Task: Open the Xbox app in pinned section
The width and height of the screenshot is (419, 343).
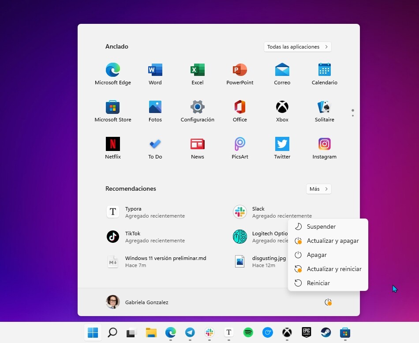Action: pos(282,111)
